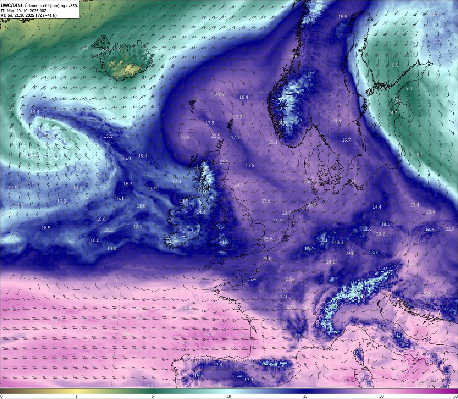Click the 15 label on the colour scale

(305, 396)
